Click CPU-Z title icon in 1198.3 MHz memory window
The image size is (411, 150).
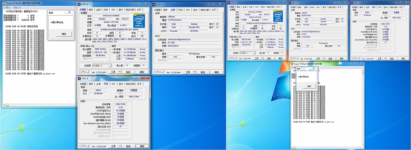[x=79, y=78]
